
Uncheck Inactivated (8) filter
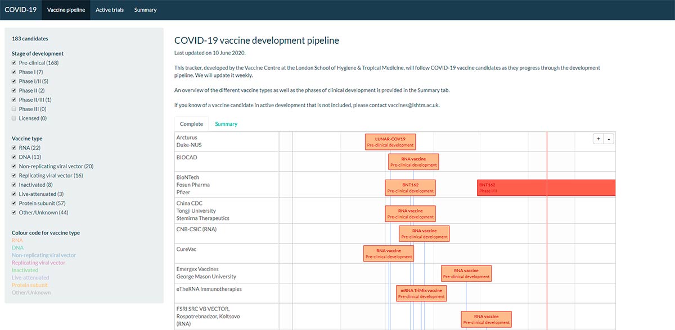tap(14, 185)
